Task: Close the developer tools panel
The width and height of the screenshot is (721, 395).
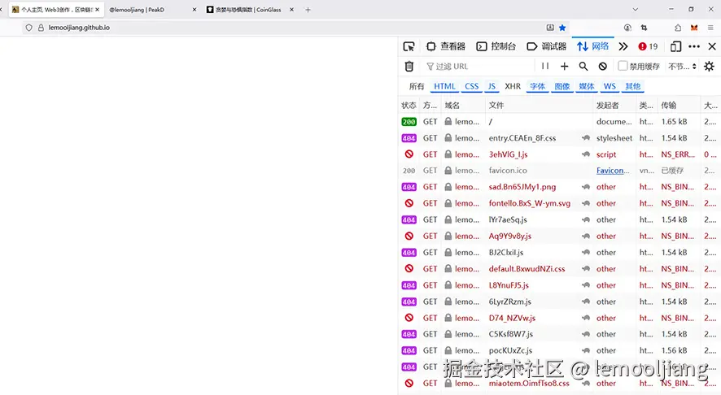Action: click(712, 46)
